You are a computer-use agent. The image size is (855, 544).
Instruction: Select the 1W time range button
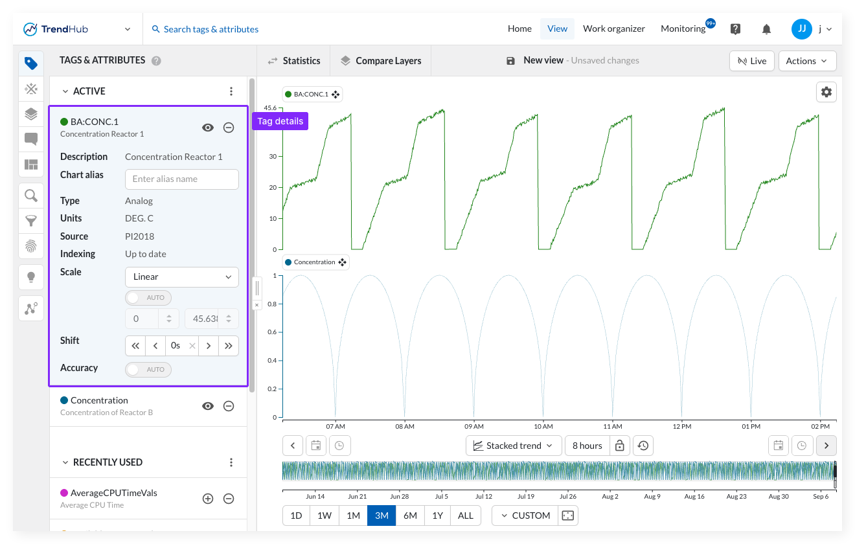tap(325, 516)
